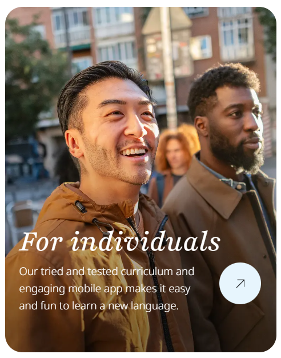Click the blurred chair behind the jacket

(x=22, y=218)
